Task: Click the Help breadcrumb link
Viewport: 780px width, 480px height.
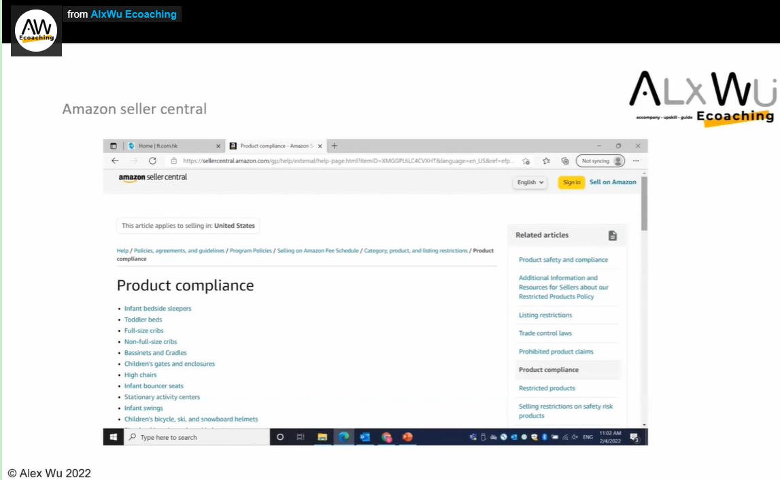Action: click(122, 251)
